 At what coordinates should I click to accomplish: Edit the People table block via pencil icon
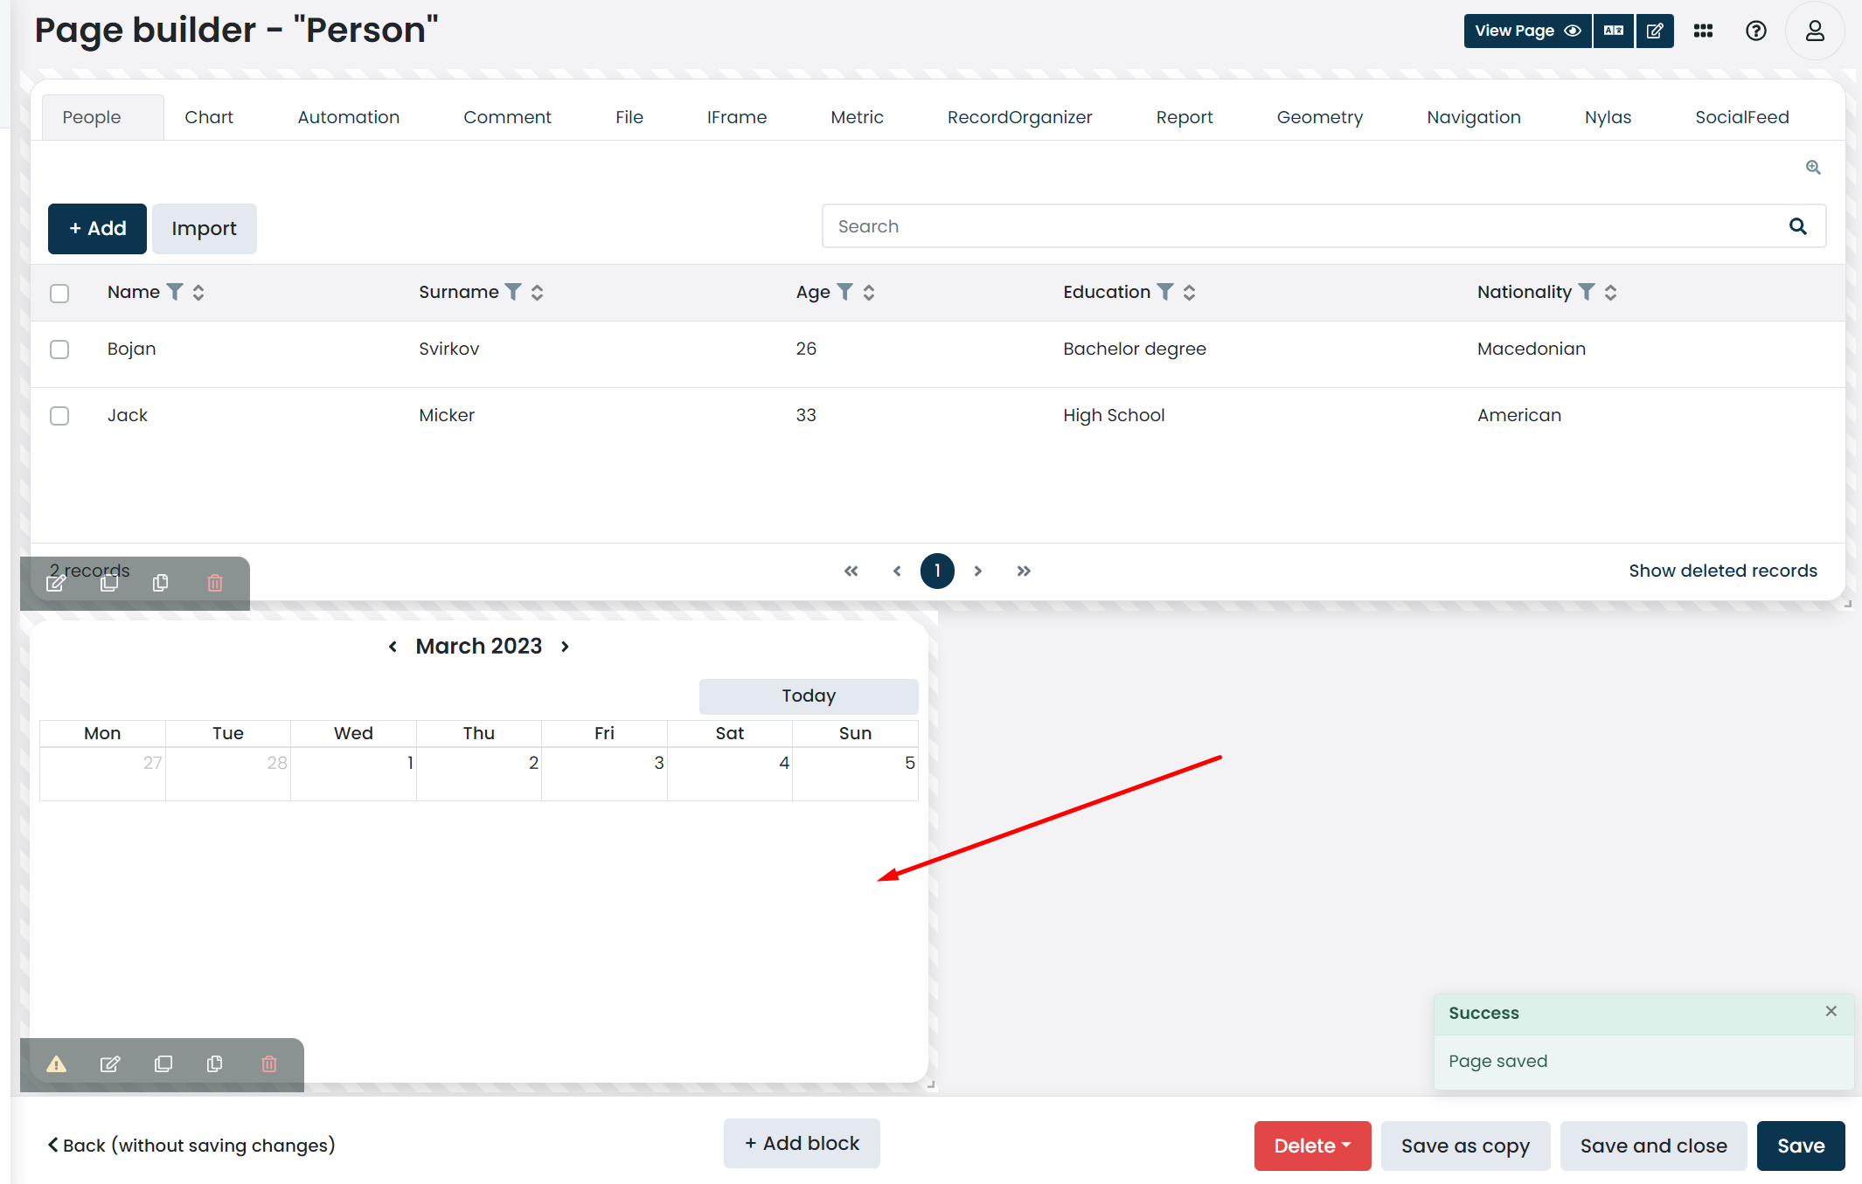tap(55, 583)
